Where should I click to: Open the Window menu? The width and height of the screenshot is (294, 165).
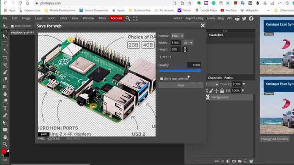point(89,18)
